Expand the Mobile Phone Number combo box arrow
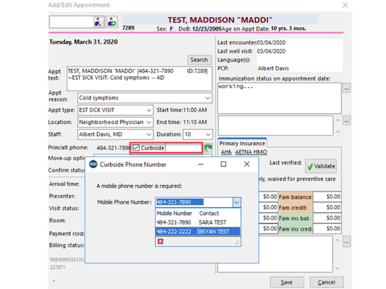Image resolution: width=386 pixels, height=289 pixels. click(x=237, y=202)
